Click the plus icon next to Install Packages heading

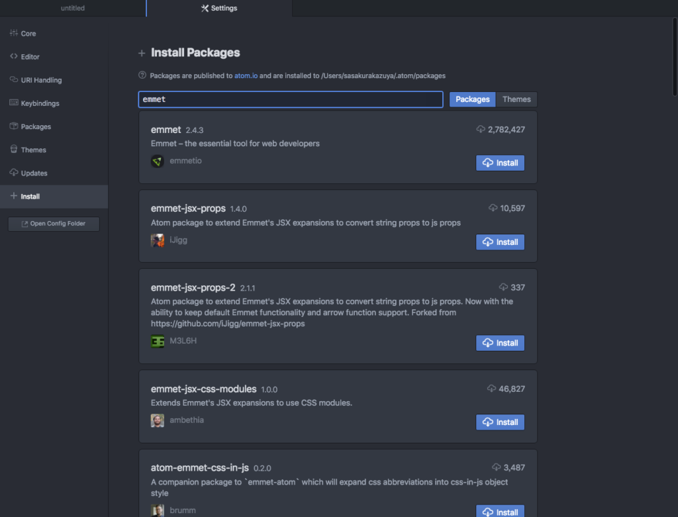[142, 53]
